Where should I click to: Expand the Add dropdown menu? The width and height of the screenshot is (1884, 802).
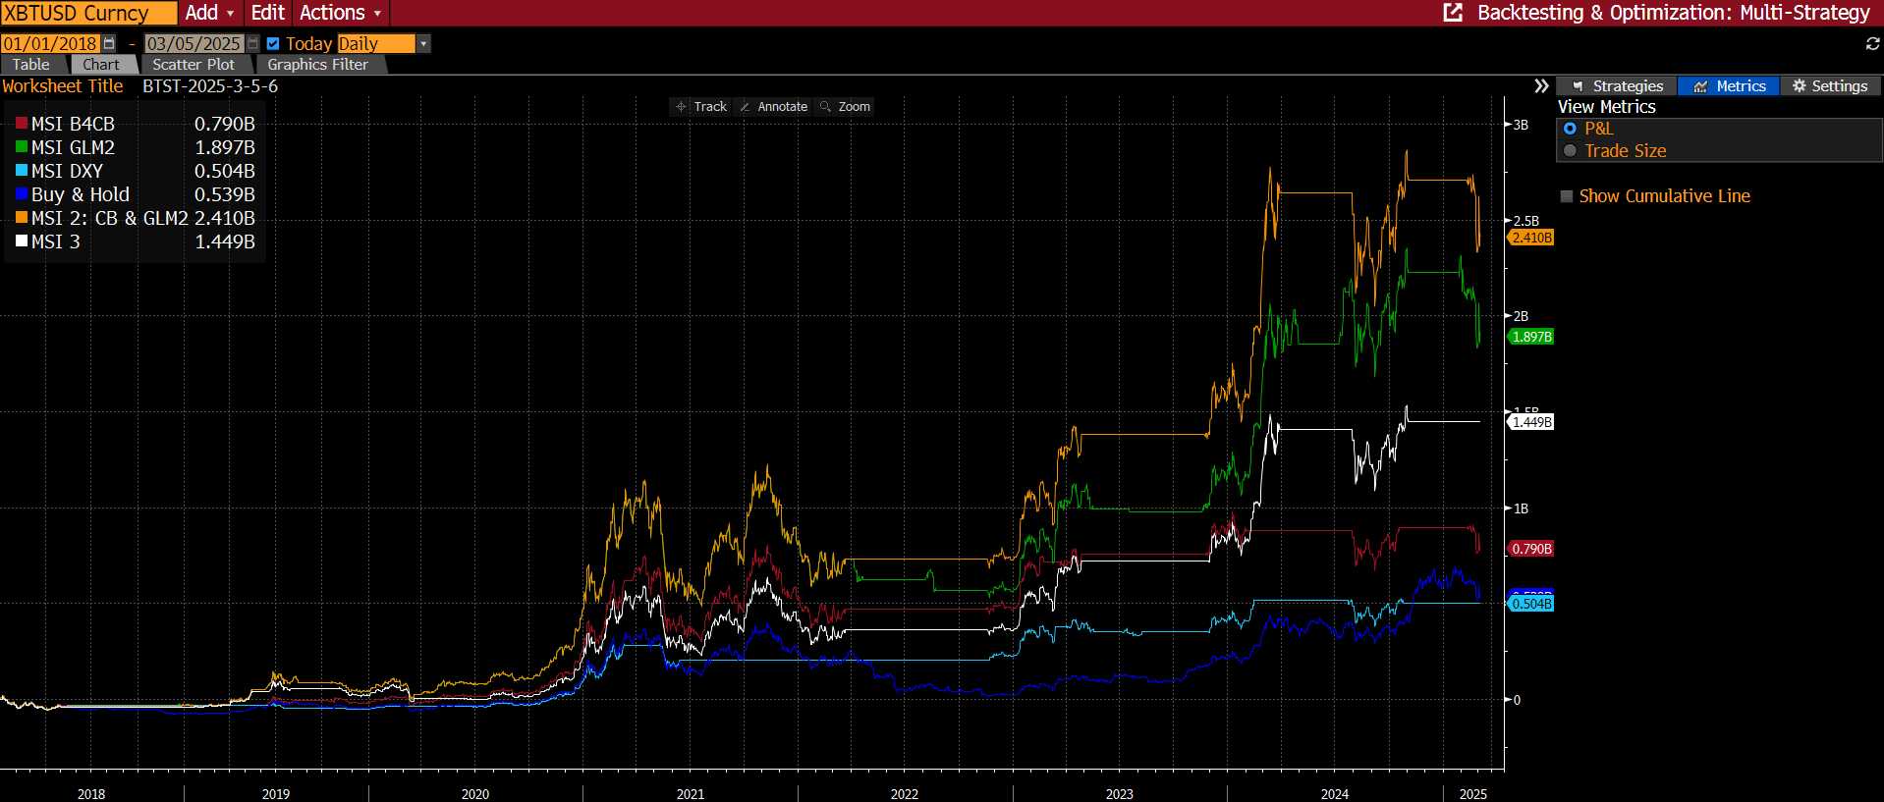(x=209, y=13)
